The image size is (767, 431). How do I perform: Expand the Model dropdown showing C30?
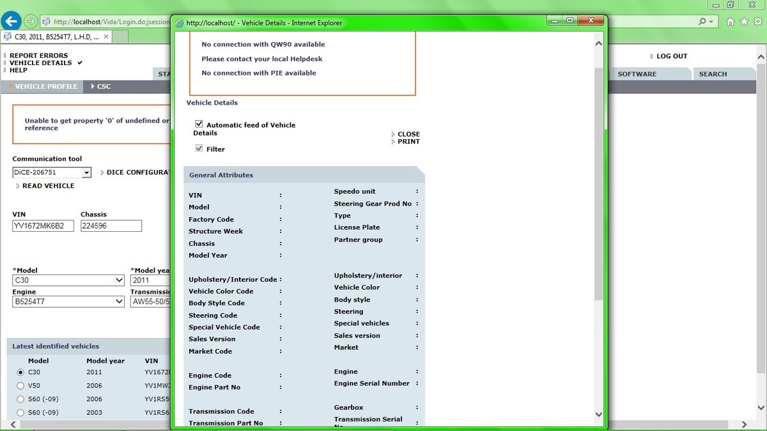click(119, 280)
